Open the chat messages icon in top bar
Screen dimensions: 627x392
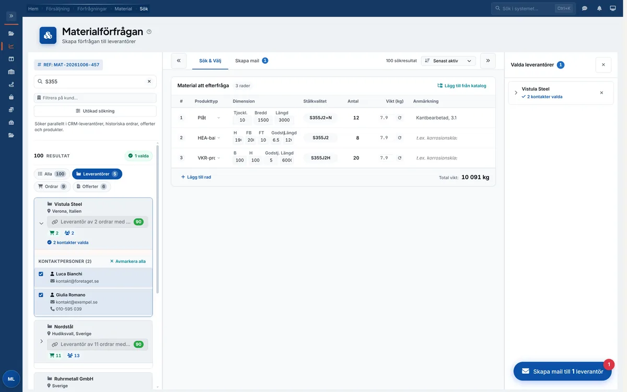[x=585, y=8]
